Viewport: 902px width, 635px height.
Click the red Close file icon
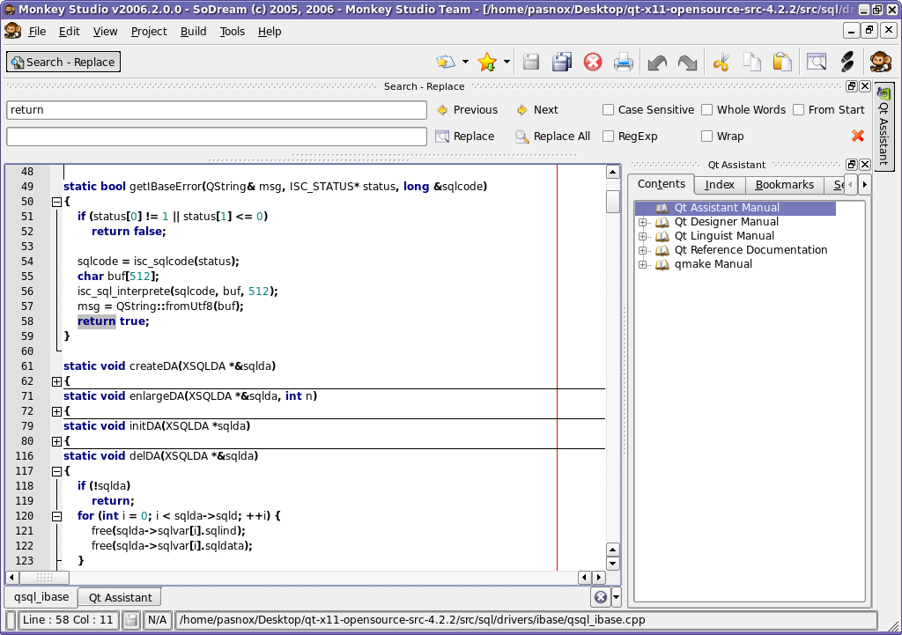pyautogui.click(x=593, y=62)
